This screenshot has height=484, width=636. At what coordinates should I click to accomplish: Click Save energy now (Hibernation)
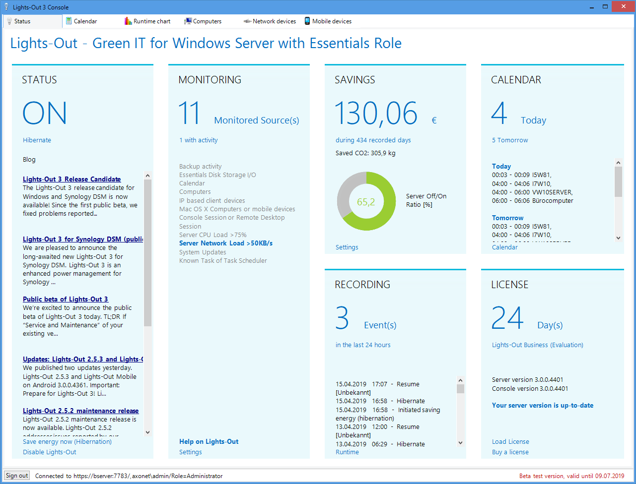point(67,441)
